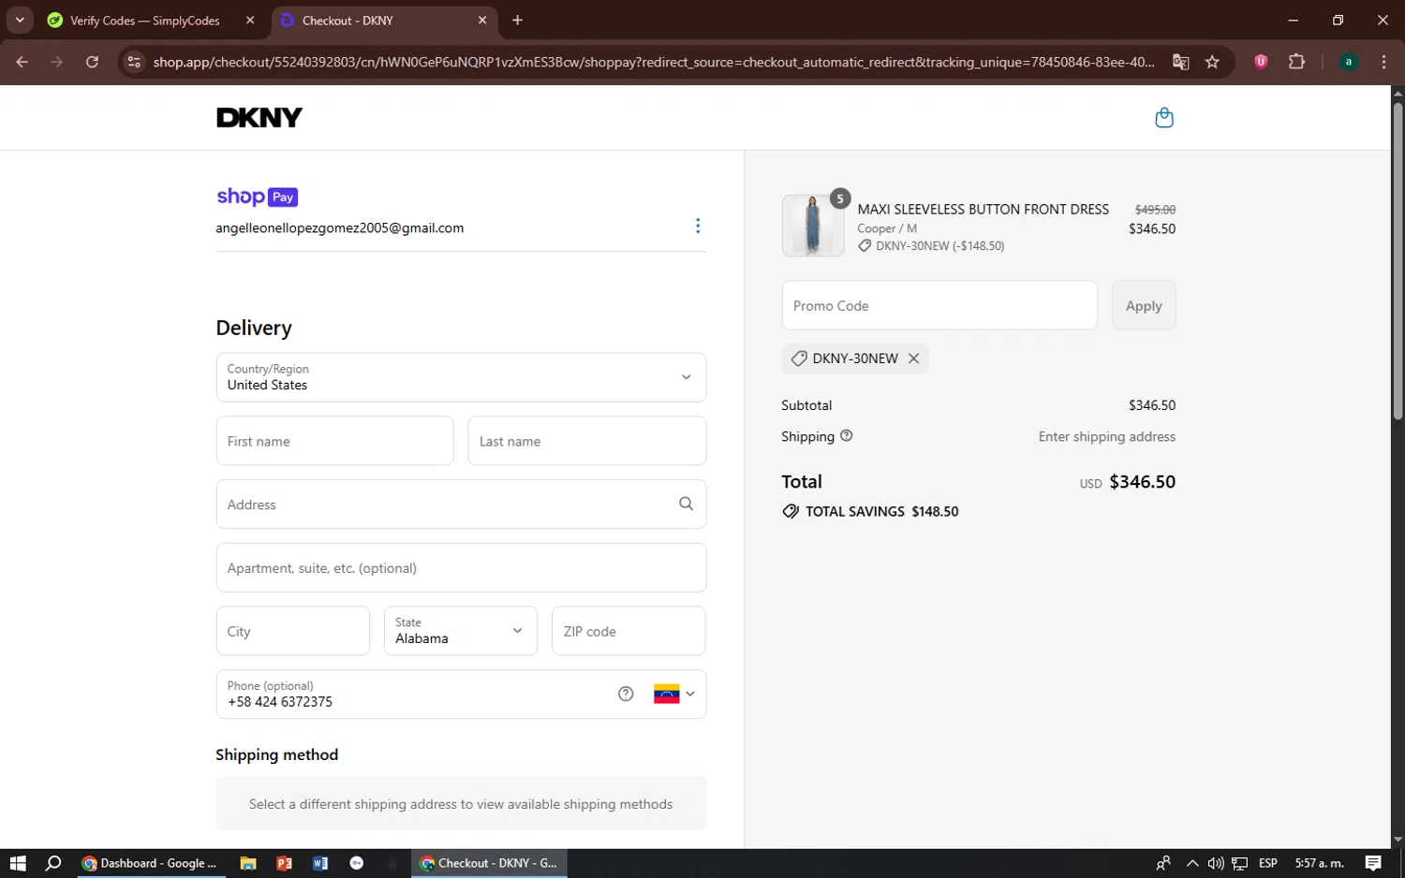Show shipping info question mark icon

click(x=847, y=435)
